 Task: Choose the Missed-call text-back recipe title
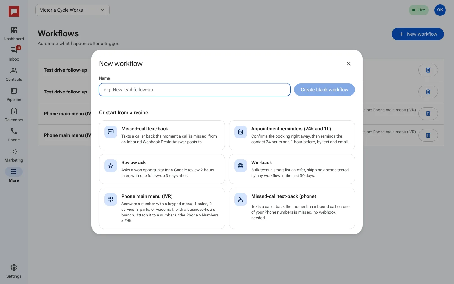coord(145,129)
